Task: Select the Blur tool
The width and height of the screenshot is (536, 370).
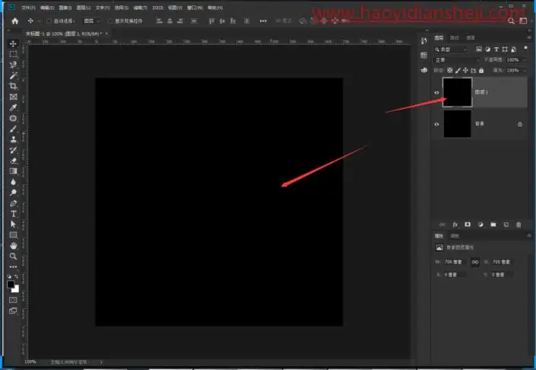Action: [x=13, y=182]
